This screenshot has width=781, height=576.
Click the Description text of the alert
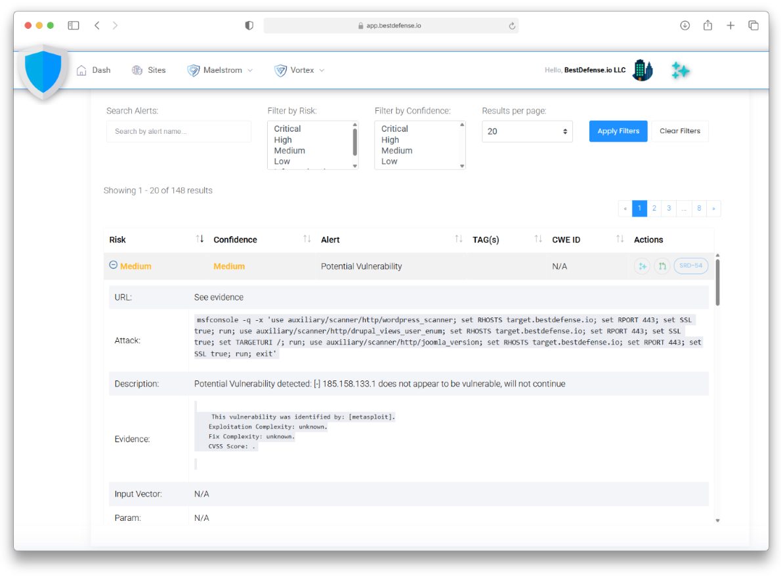379,384
